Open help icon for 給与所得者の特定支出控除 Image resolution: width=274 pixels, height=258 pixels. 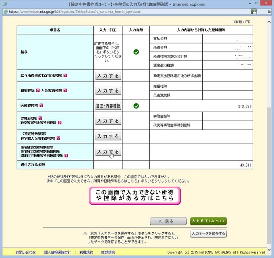(65, 75)
